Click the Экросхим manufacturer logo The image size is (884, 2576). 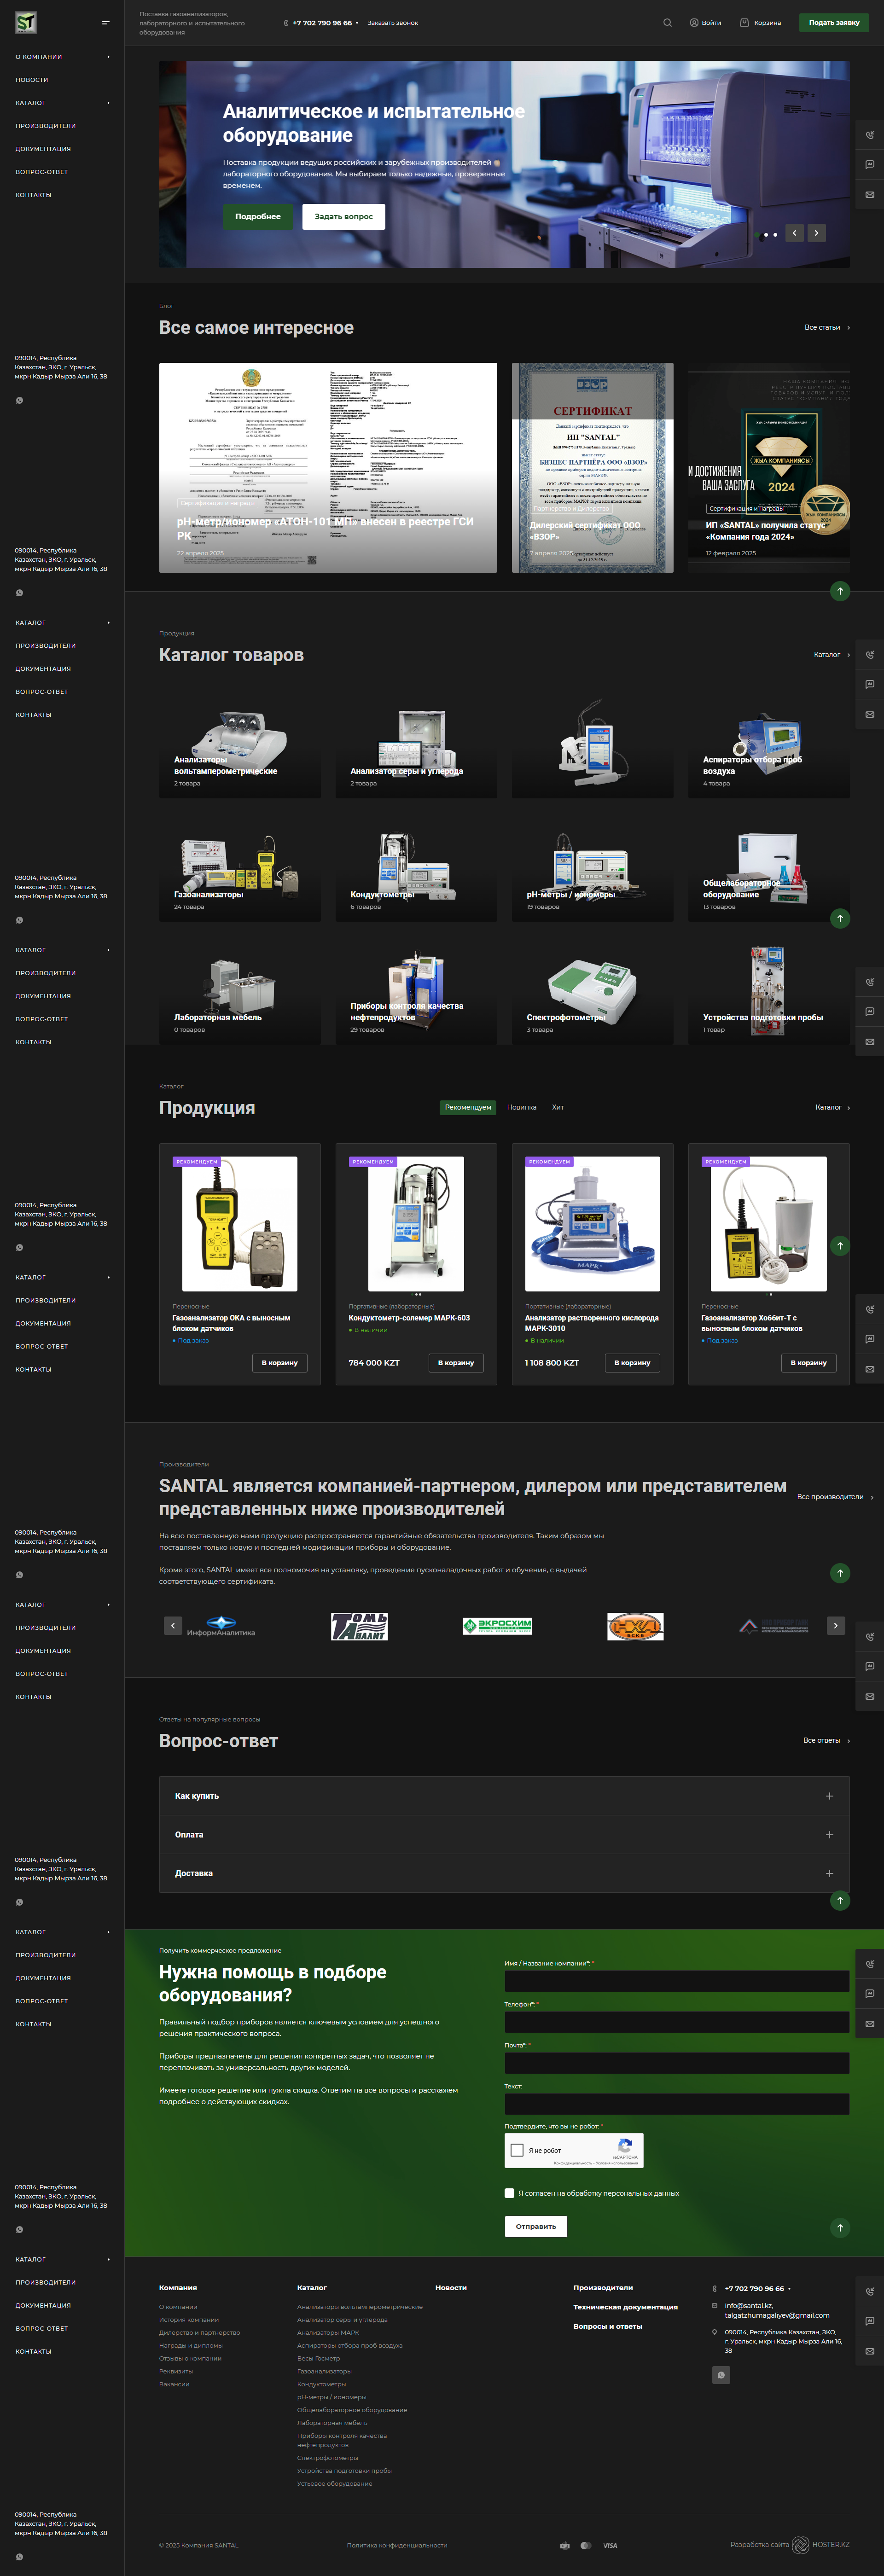[497, 1626]
